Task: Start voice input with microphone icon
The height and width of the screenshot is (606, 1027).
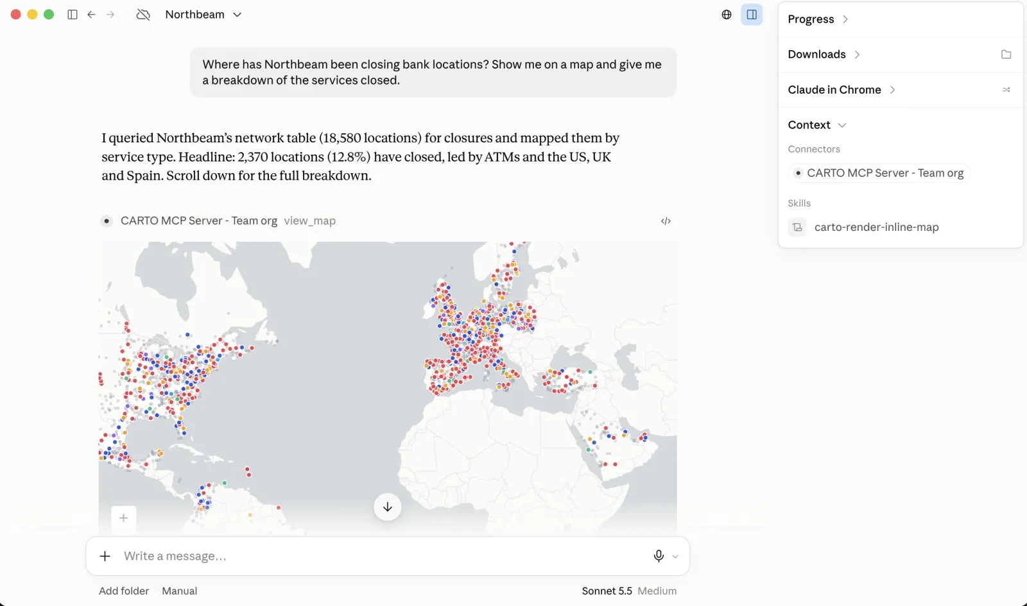Action: click(659, 556)
